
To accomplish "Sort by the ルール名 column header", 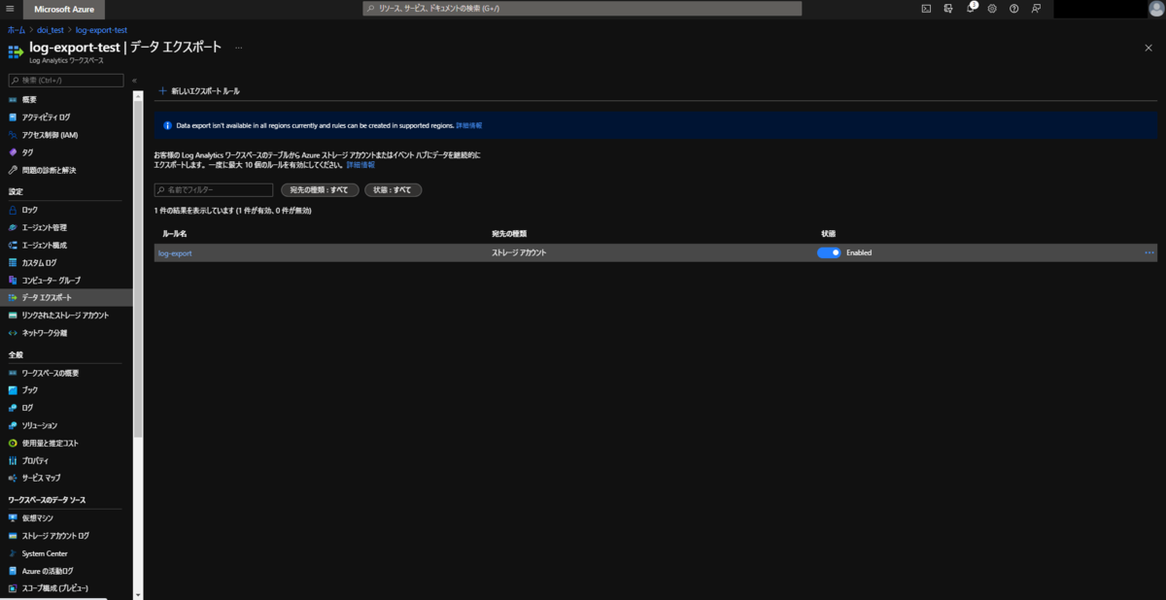I will click(x=175, y=234).
